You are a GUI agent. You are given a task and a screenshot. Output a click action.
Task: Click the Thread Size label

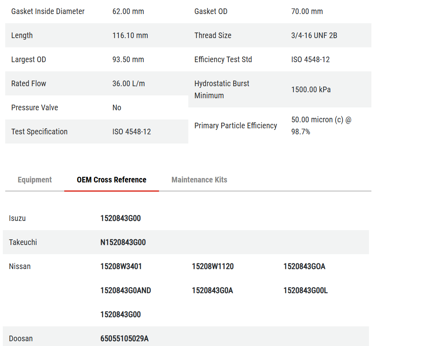(x=213, y=36)
